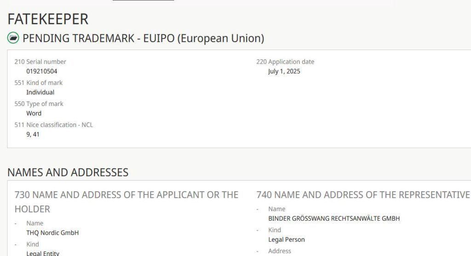
Task: Click the FATEKEEPER trademark title
Action: point(48,19)
